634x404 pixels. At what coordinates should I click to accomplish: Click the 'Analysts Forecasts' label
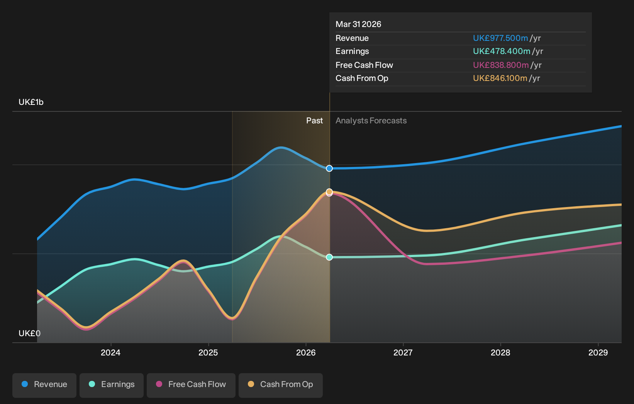(371, 121)
